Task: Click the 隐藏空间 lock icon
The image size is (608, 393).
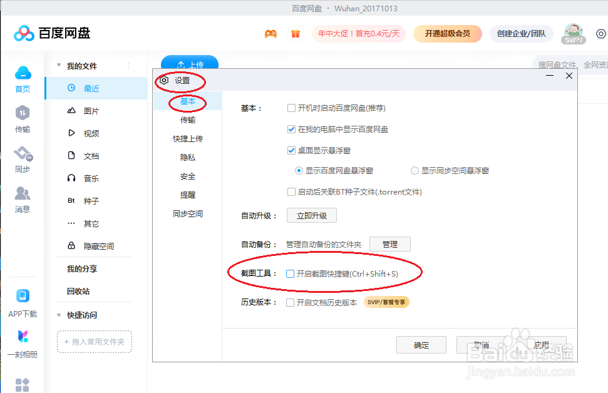Action: click(x=71, y=245)
